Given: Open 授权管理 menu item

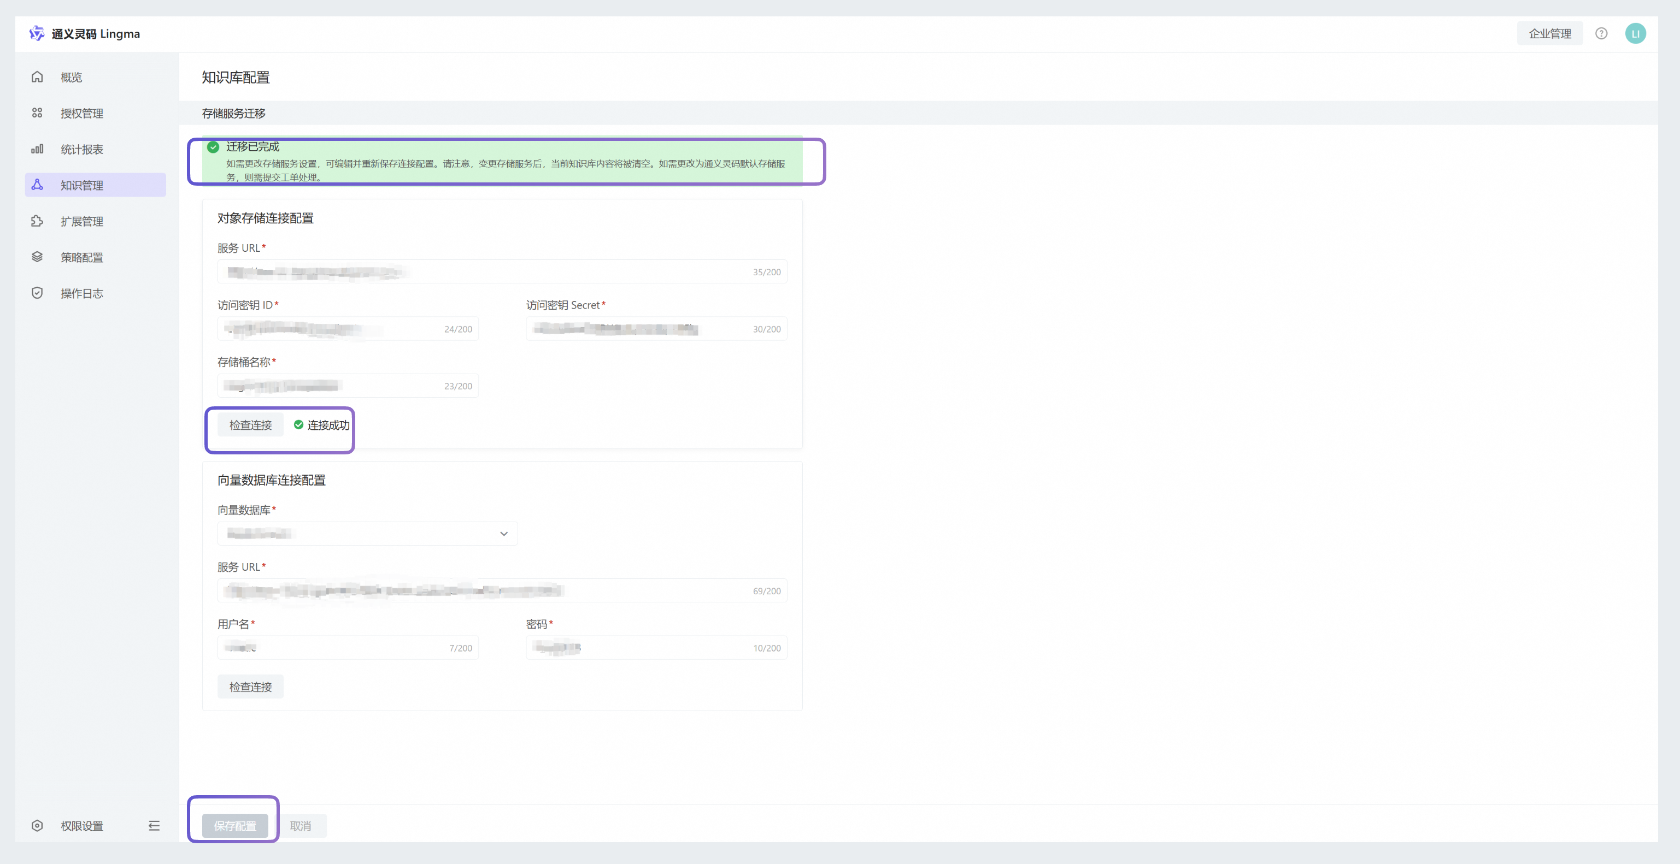Looking at the screenshot, I should click(95, 113).
